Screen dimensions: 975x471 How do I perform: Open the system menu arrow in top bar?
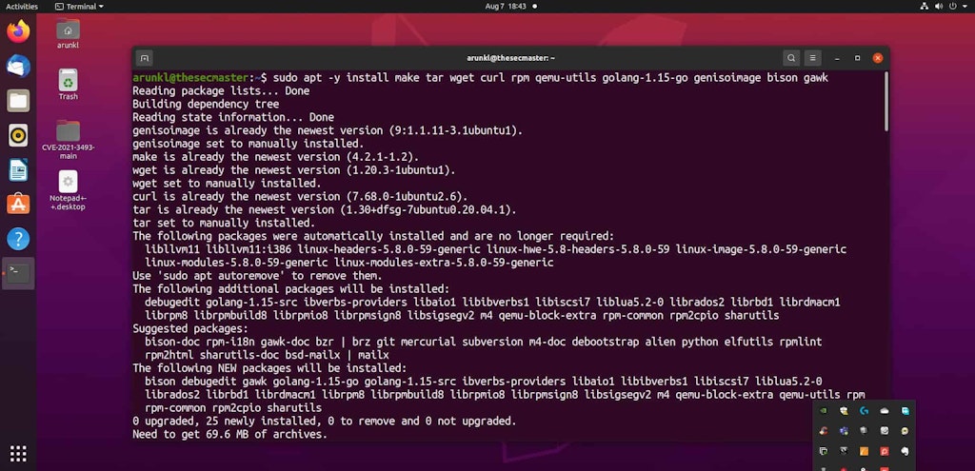965,7
